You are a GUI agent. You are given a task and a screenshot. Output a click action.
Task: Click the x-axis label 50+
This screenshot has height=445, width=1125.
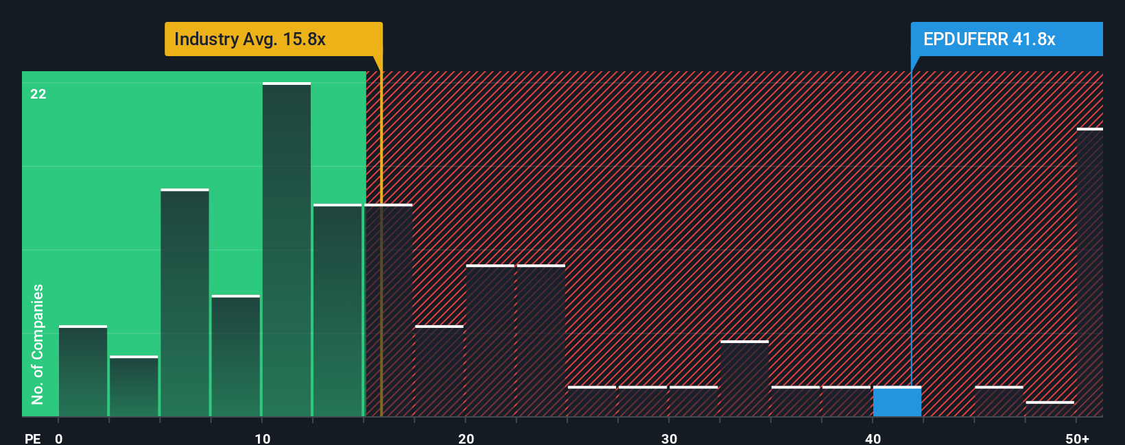[x=1077, y=438]
